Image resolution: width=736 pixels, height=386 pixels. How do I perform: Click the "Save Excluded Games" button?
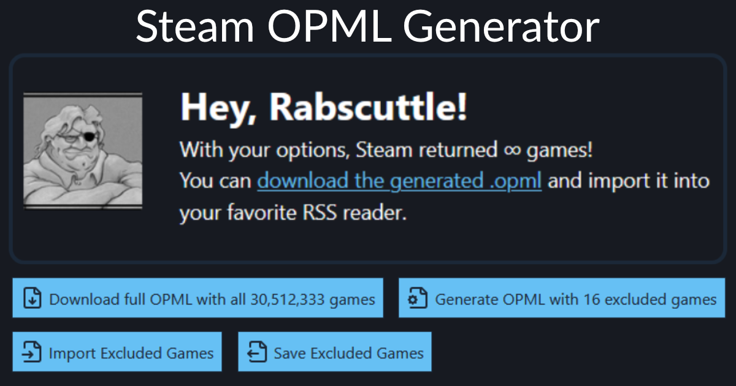(334, 352)
